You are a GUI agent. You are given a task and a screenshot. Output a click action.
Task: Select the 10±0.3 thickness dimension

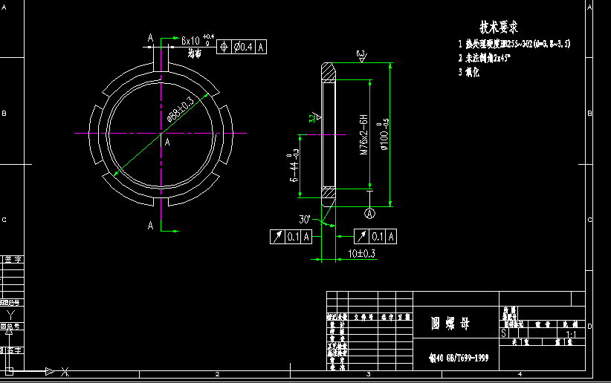click(363, 254)
